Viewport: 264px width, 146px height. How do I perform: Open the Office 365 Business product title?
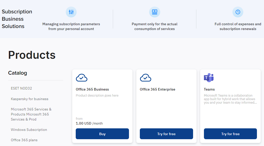point(92,89)
